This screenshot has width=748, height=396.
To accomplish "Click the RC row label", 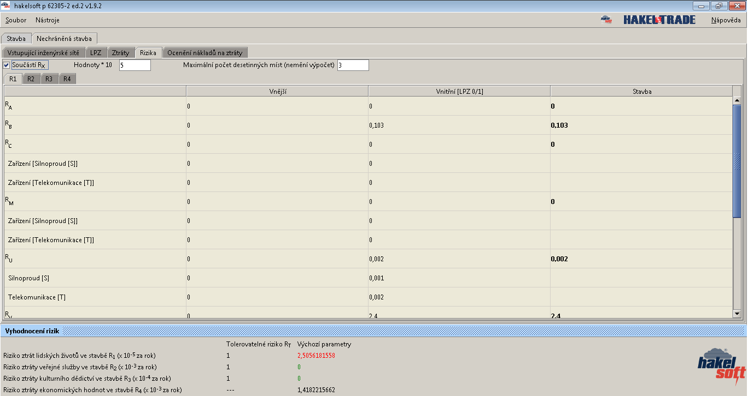I will point(9,144).
